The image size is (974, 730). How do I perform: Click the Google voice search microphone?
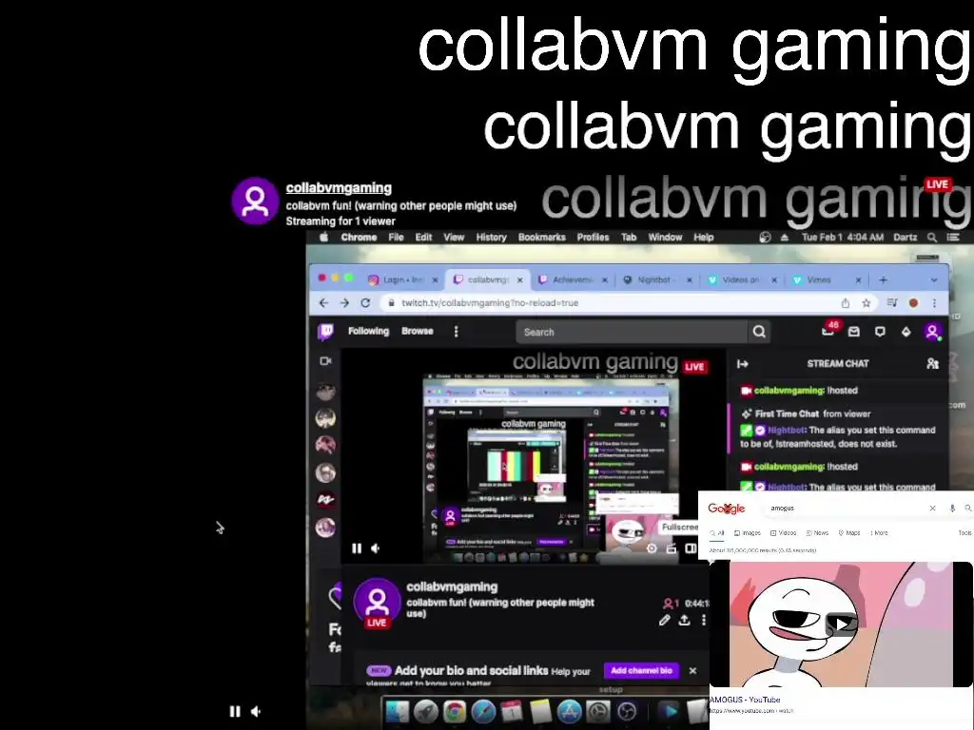[952, 508]
